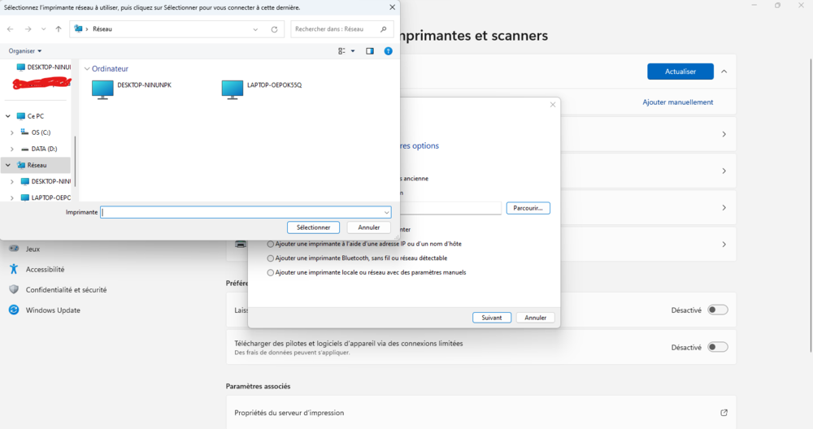This screenshot has width=813, height=429.
Task: Click the Parcourir button
Action: 528,208
